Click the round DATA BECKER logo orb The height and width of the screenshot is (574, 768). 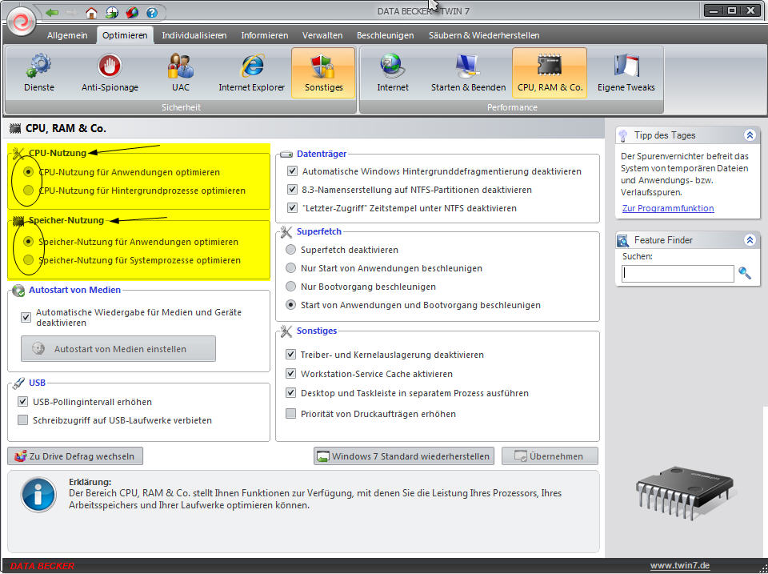(21, 21)
